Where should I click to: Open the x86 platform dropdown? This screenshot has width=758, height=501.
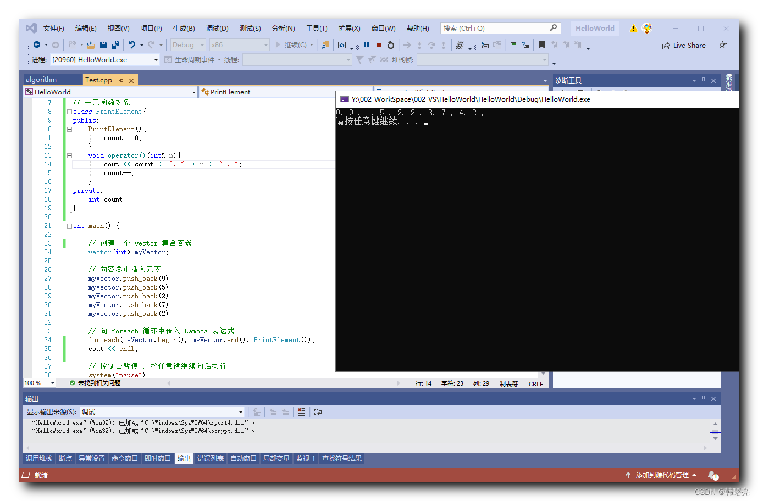(265, 44)
